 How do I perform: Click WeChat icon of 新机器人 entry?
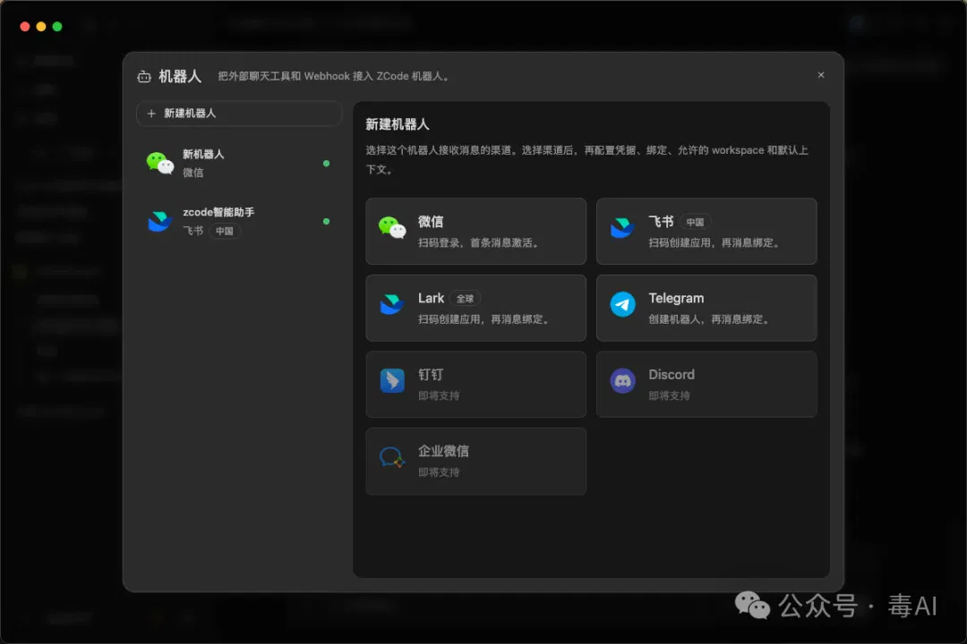click(x=159, y=163)
